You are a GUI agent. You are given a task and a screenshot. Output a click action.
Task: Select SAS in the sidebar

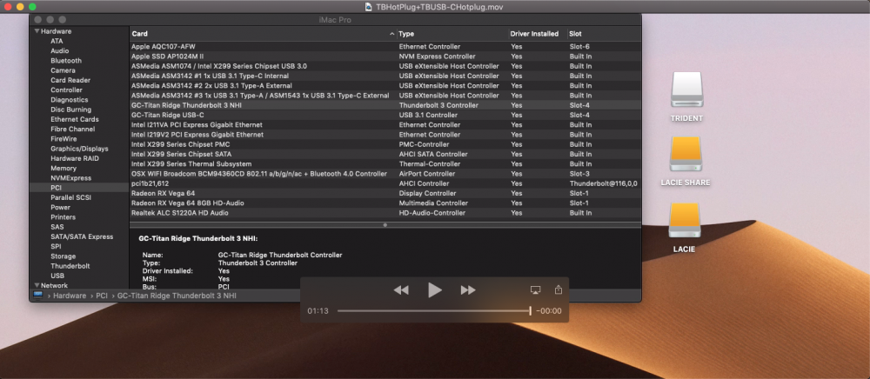(x=57, y=227)
